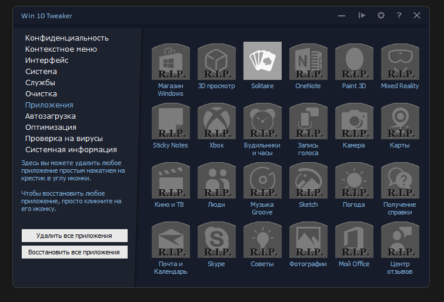Click the Удалить все приложения button
The image size is (444, 302).
[x=75, y=236]
